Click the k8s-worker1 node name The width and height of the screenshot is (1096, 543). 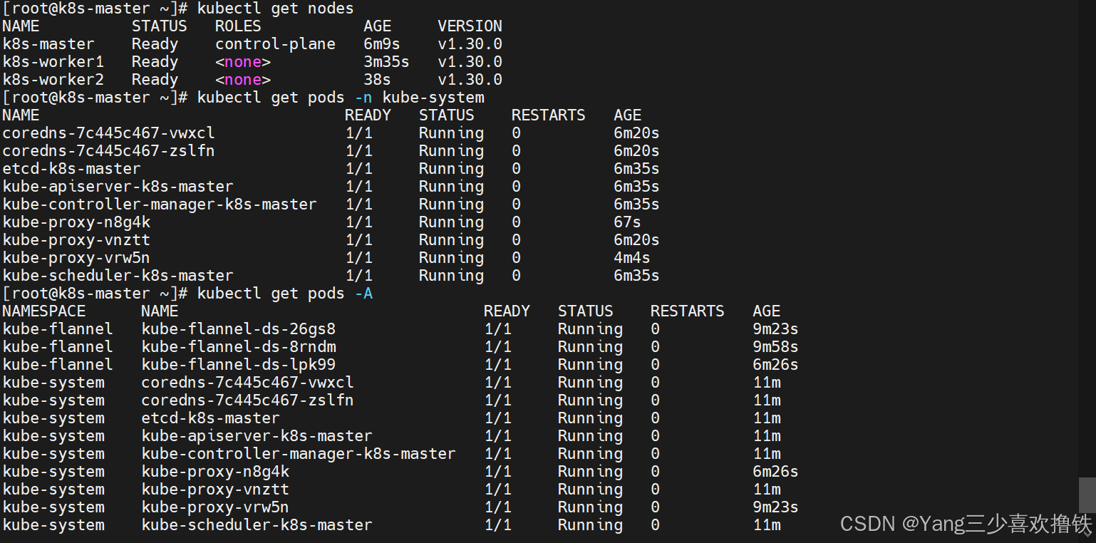coord(53,62)
